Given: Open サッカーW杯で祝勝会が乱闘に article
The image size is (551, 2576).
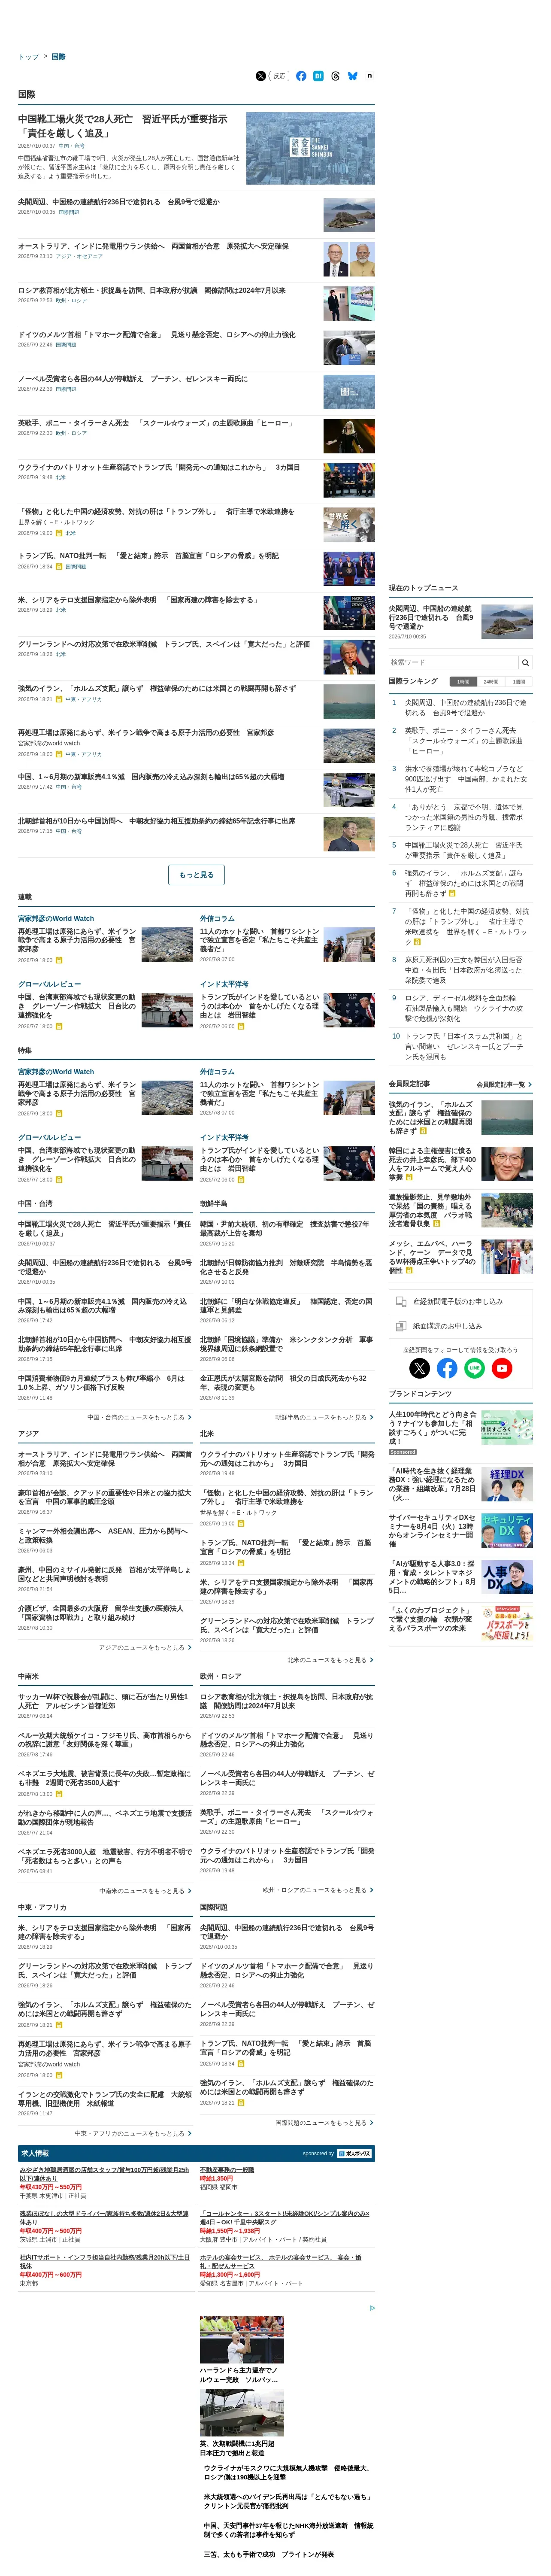Looking at the screenshot, I should coord(103,1700).
